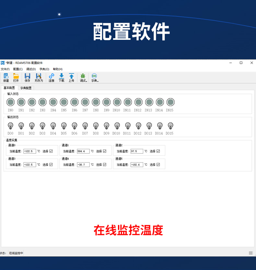Save configuration using the 保存 icon
Image resolution: width=256 pixels, height=270 pixels.
coord(27,77)
